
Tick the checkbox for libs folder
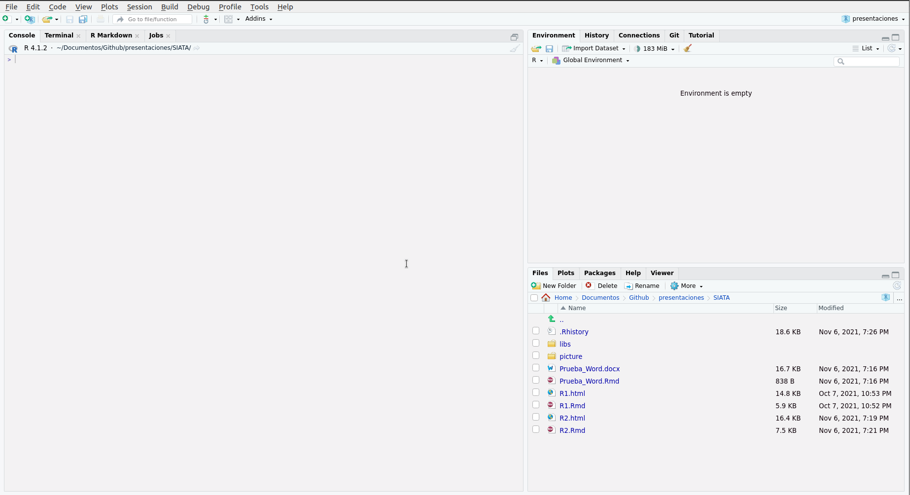pyautogui.click(x=536, y=343)
